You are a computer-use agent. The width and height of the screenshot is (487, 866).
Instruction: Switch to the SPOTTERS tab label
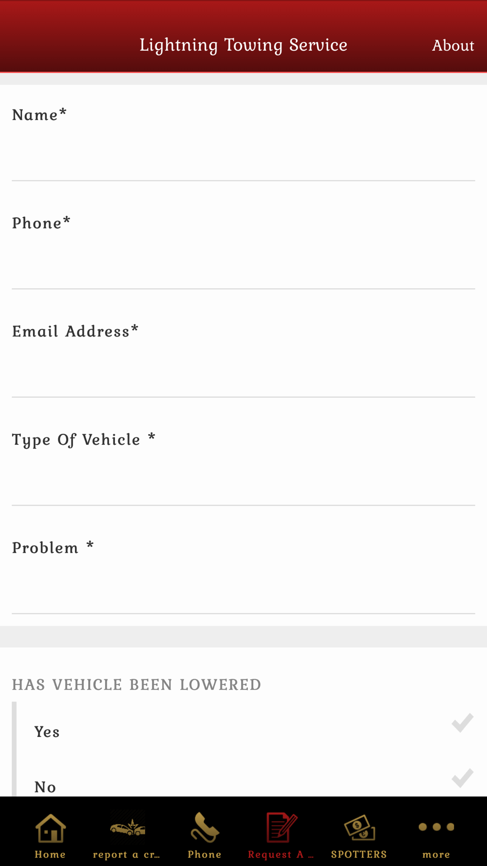(x=359, y=854)
